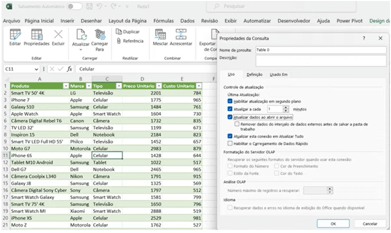Open the Custo Unitario filter dropdown
Viewport: 391px width, 233px height.
pyautogui.click(x=199, y=86)
